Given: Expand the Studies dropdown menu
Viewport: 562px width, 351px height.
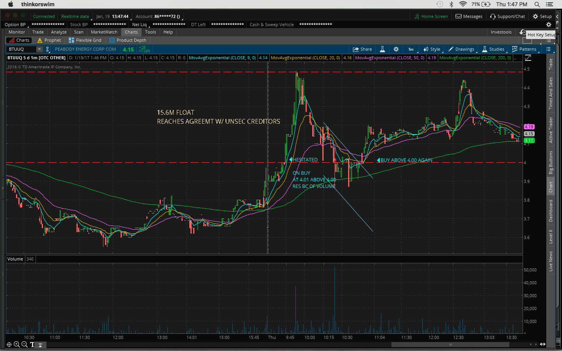Looking at the screenshot, I should pos(493,49).
